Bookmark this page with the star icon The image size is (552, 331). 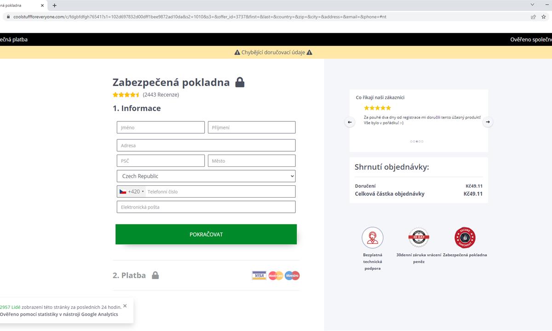click(x=543, y=17)
